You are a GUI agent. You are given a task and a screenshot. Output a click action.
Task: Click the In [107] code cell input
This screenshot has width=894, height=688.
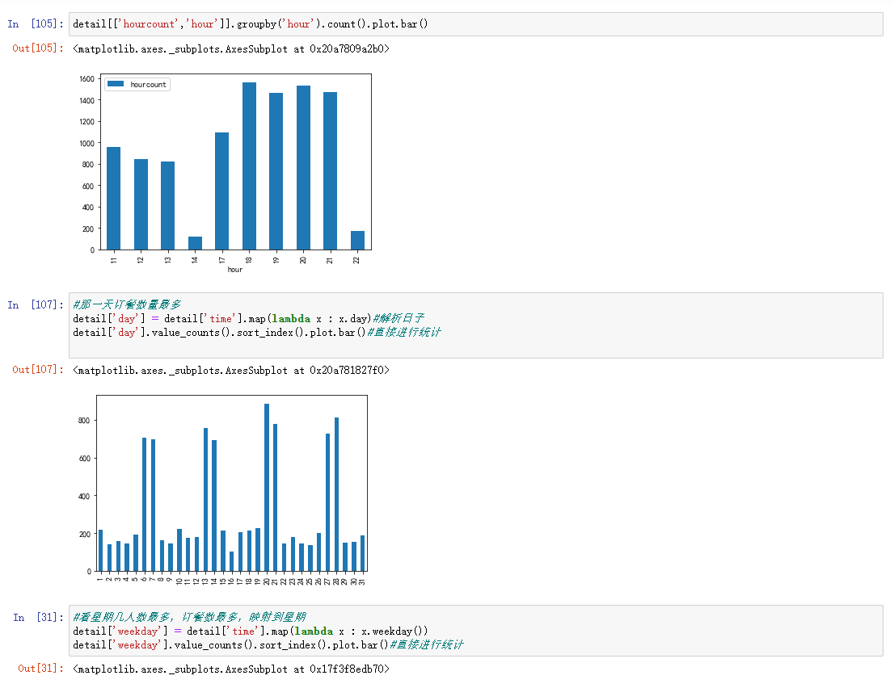click(x=475, y=325)
